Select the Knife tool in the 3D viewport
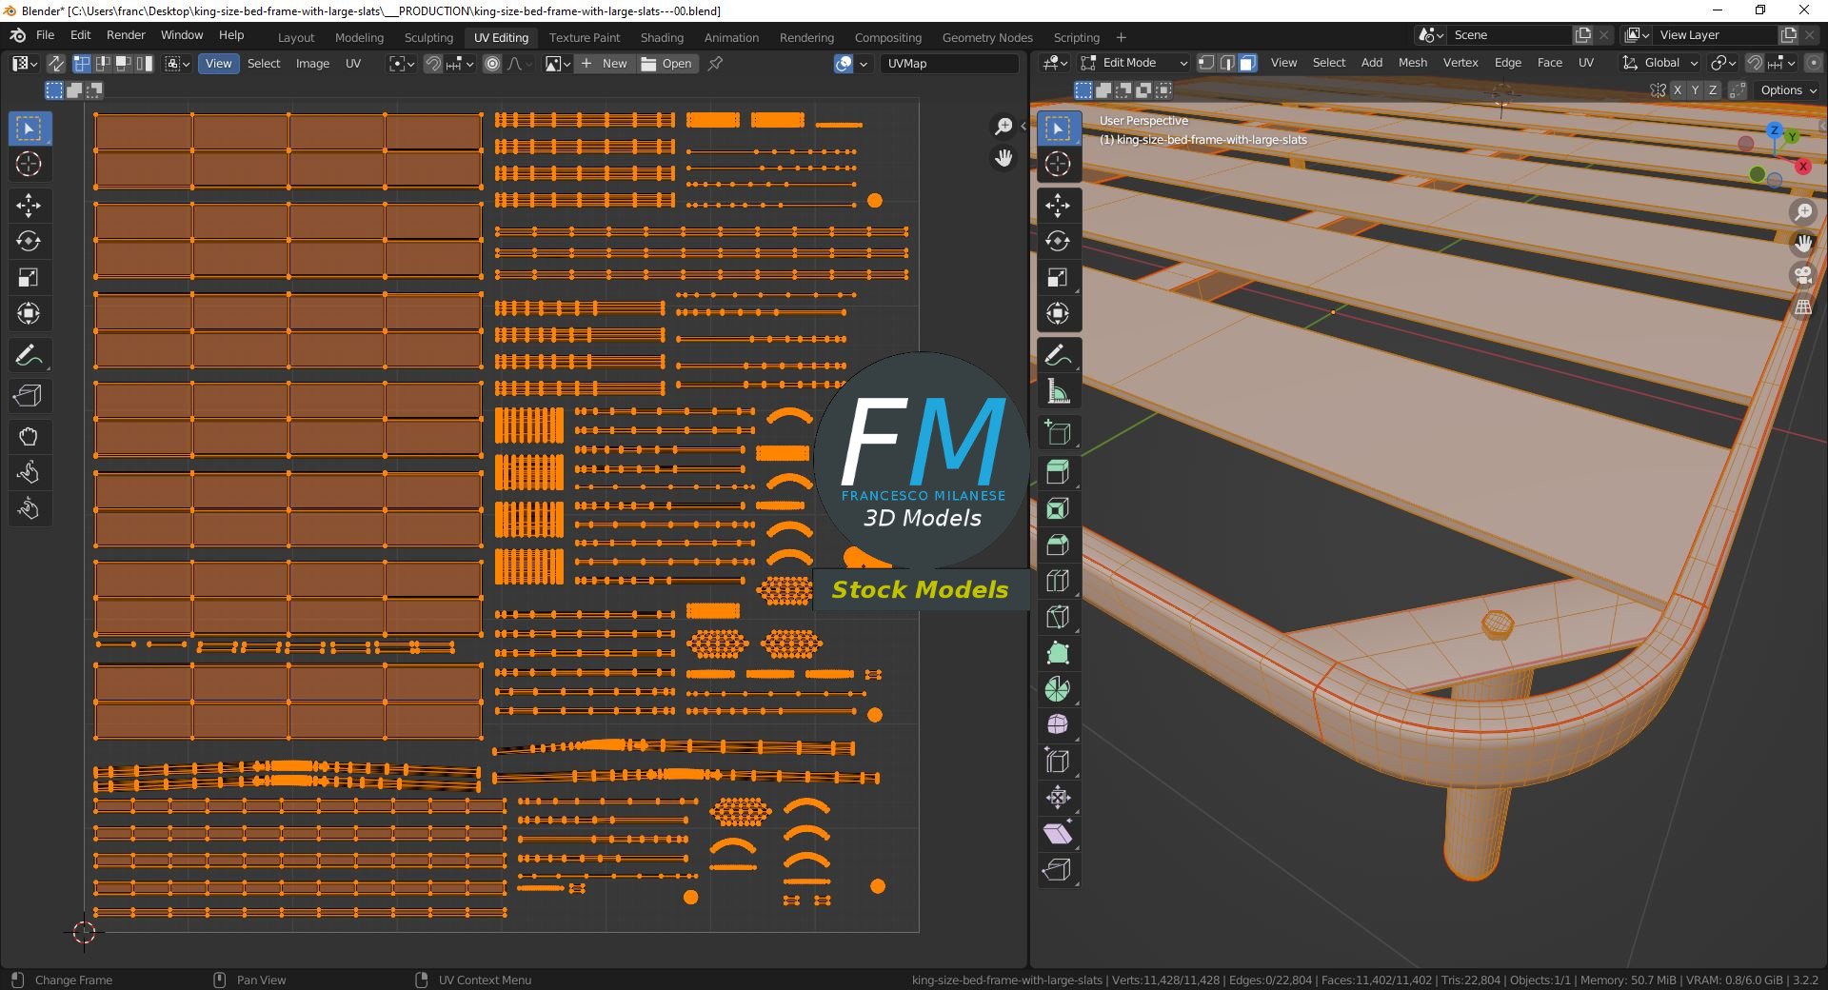The height and width of the screenshot is (990, 1828). 1058,617
